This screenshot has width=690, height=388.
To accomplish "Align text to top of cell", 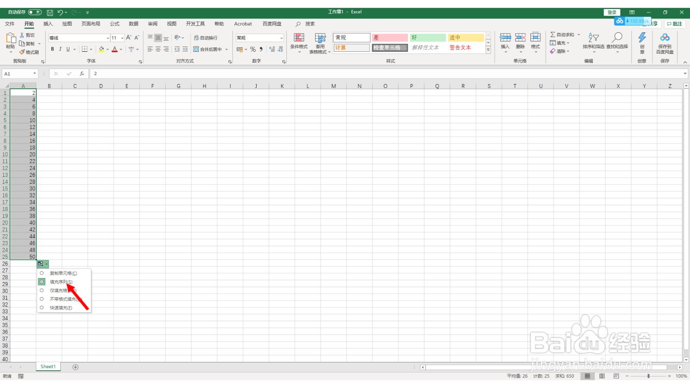I will click(150, 38).
